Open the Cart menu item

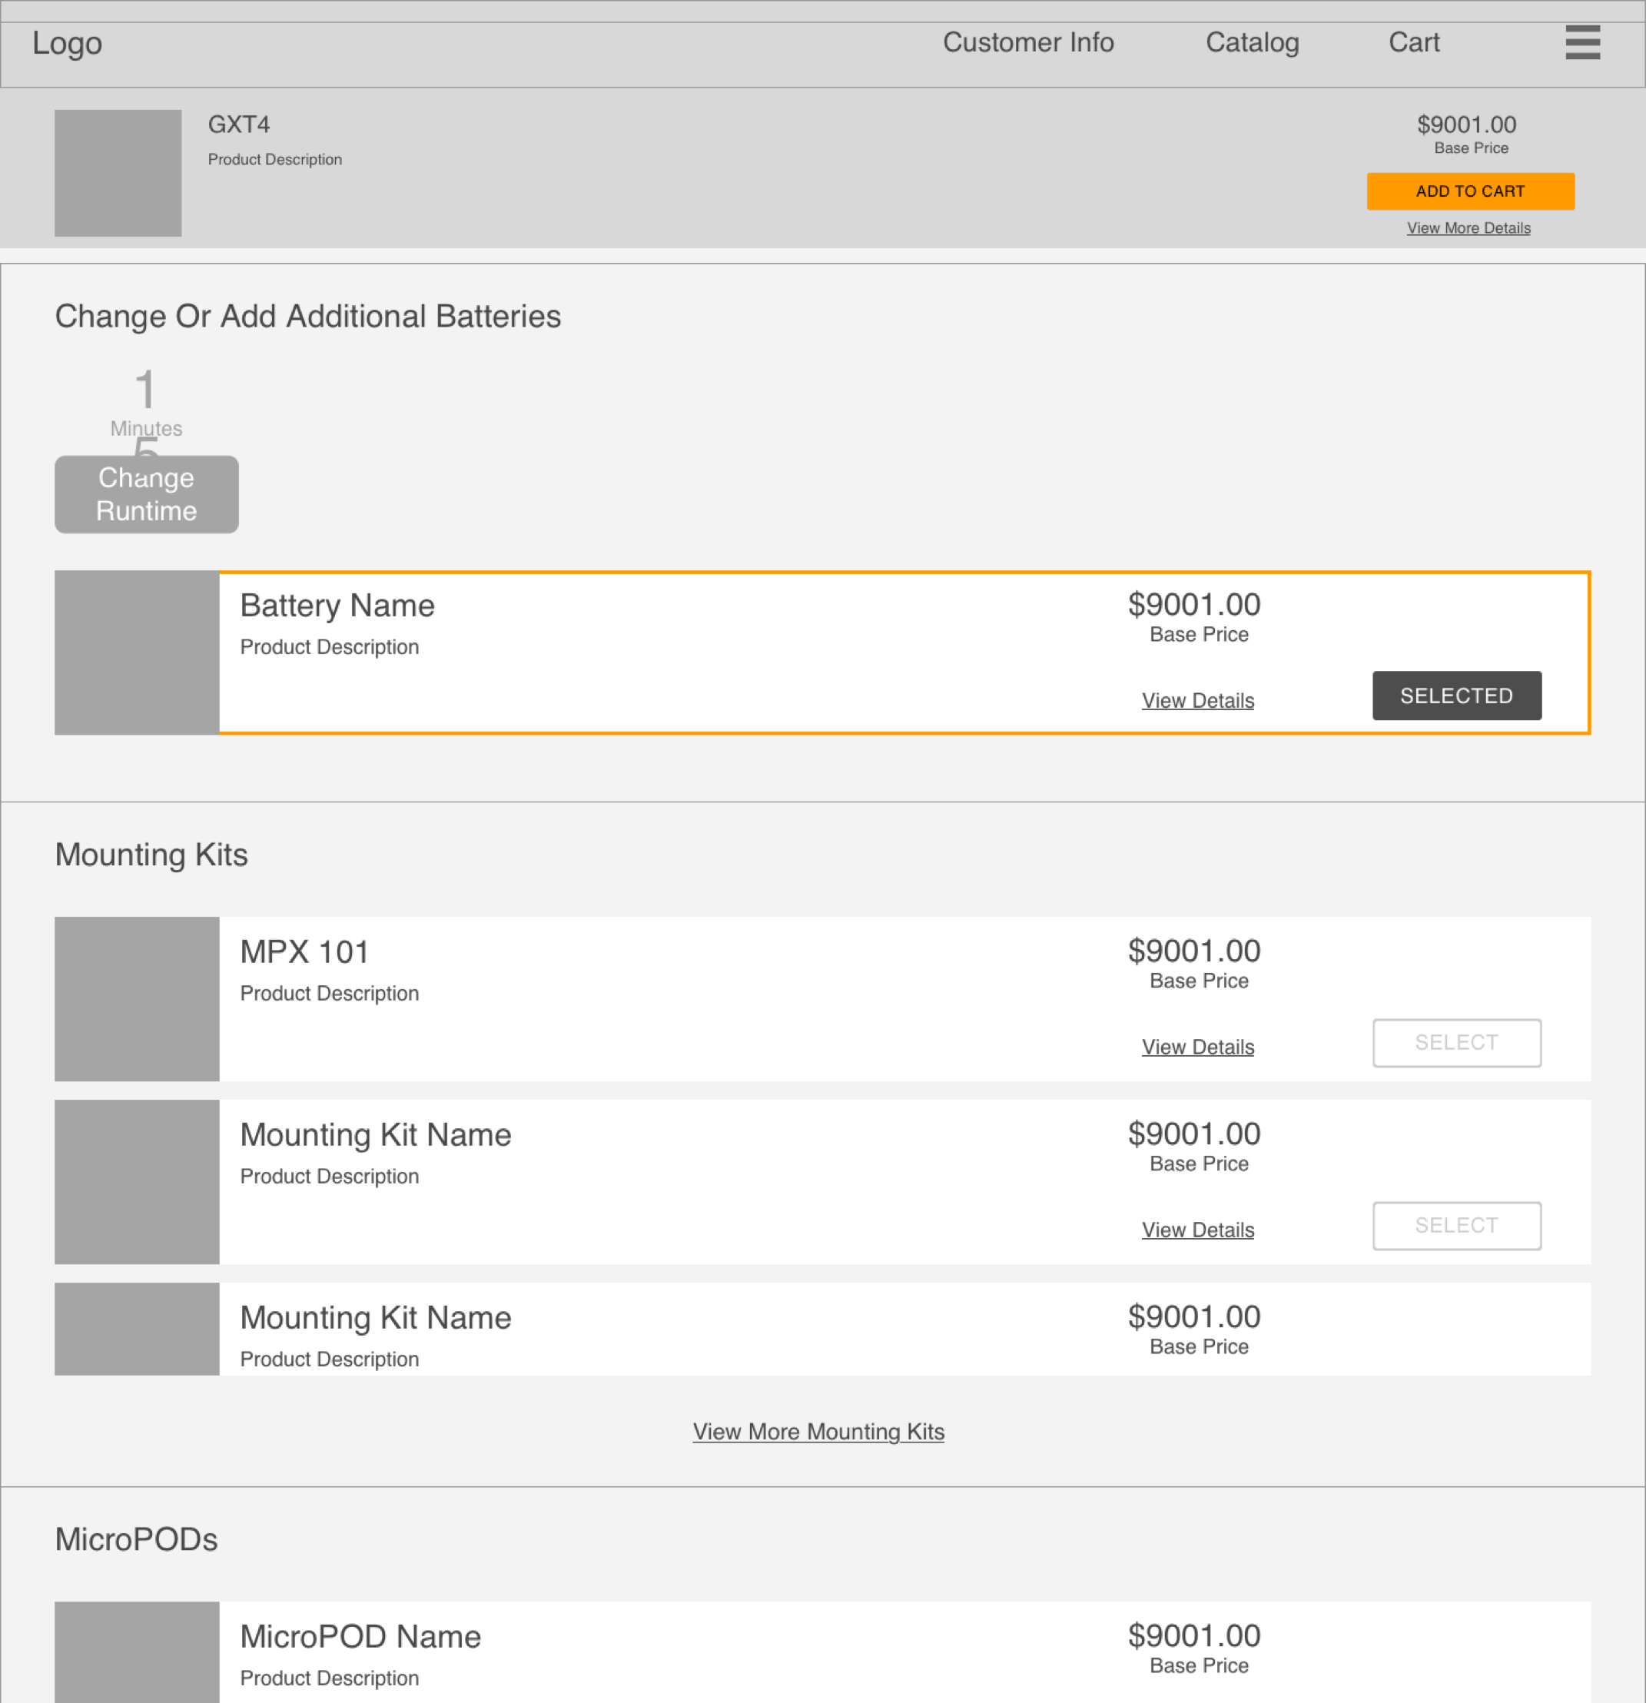click(x=1413, y=42)
